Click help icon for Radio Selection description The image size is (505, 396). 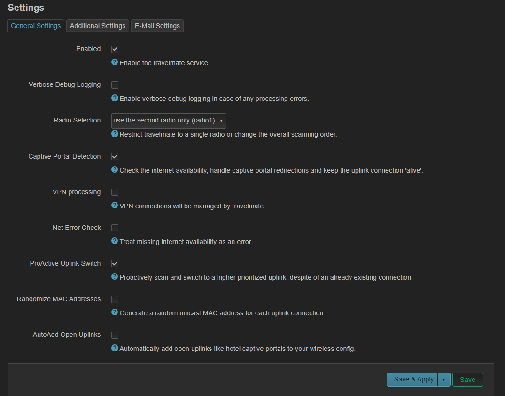pos(114,134)
